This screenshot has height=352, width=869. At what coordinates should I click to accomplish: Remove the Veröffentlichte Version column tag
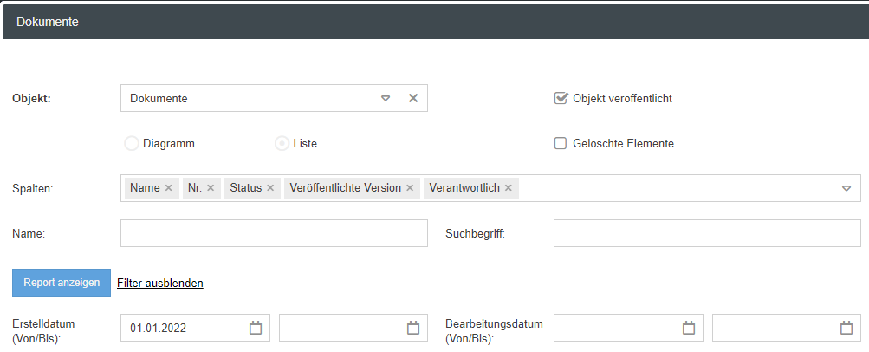(410, 188)
